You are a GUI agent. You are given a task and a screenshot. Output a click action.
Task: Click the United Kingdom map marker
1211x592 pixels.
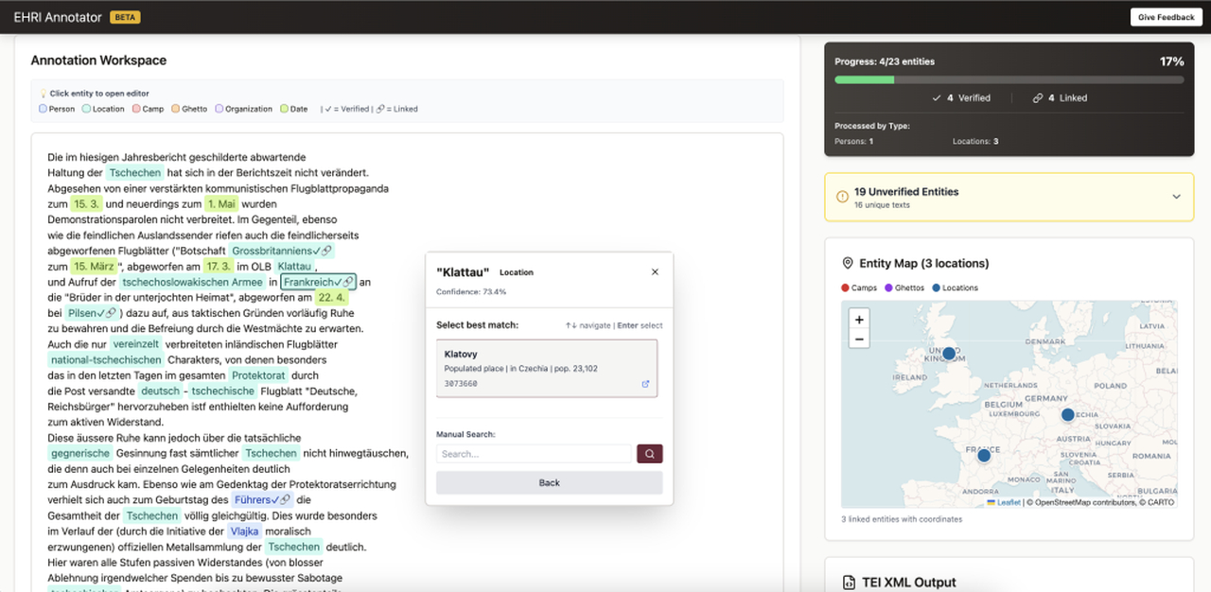pos(949,354)
